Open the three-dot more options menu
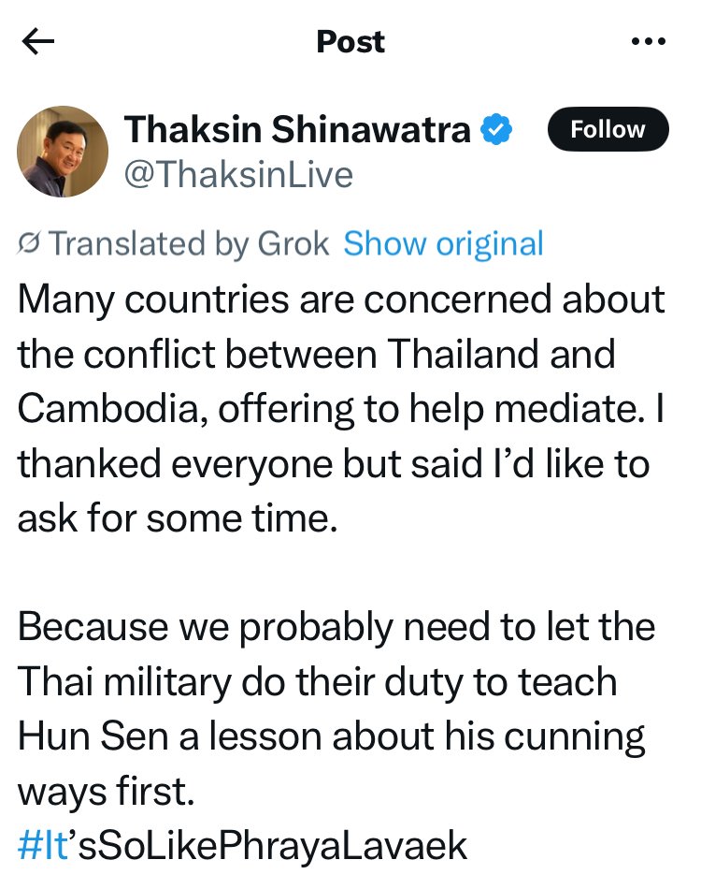701x889 pixels. (649, 41)
